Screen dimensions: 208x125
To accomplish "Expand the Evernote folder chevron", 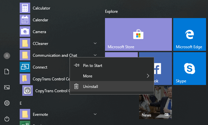I will click(95, 114).
